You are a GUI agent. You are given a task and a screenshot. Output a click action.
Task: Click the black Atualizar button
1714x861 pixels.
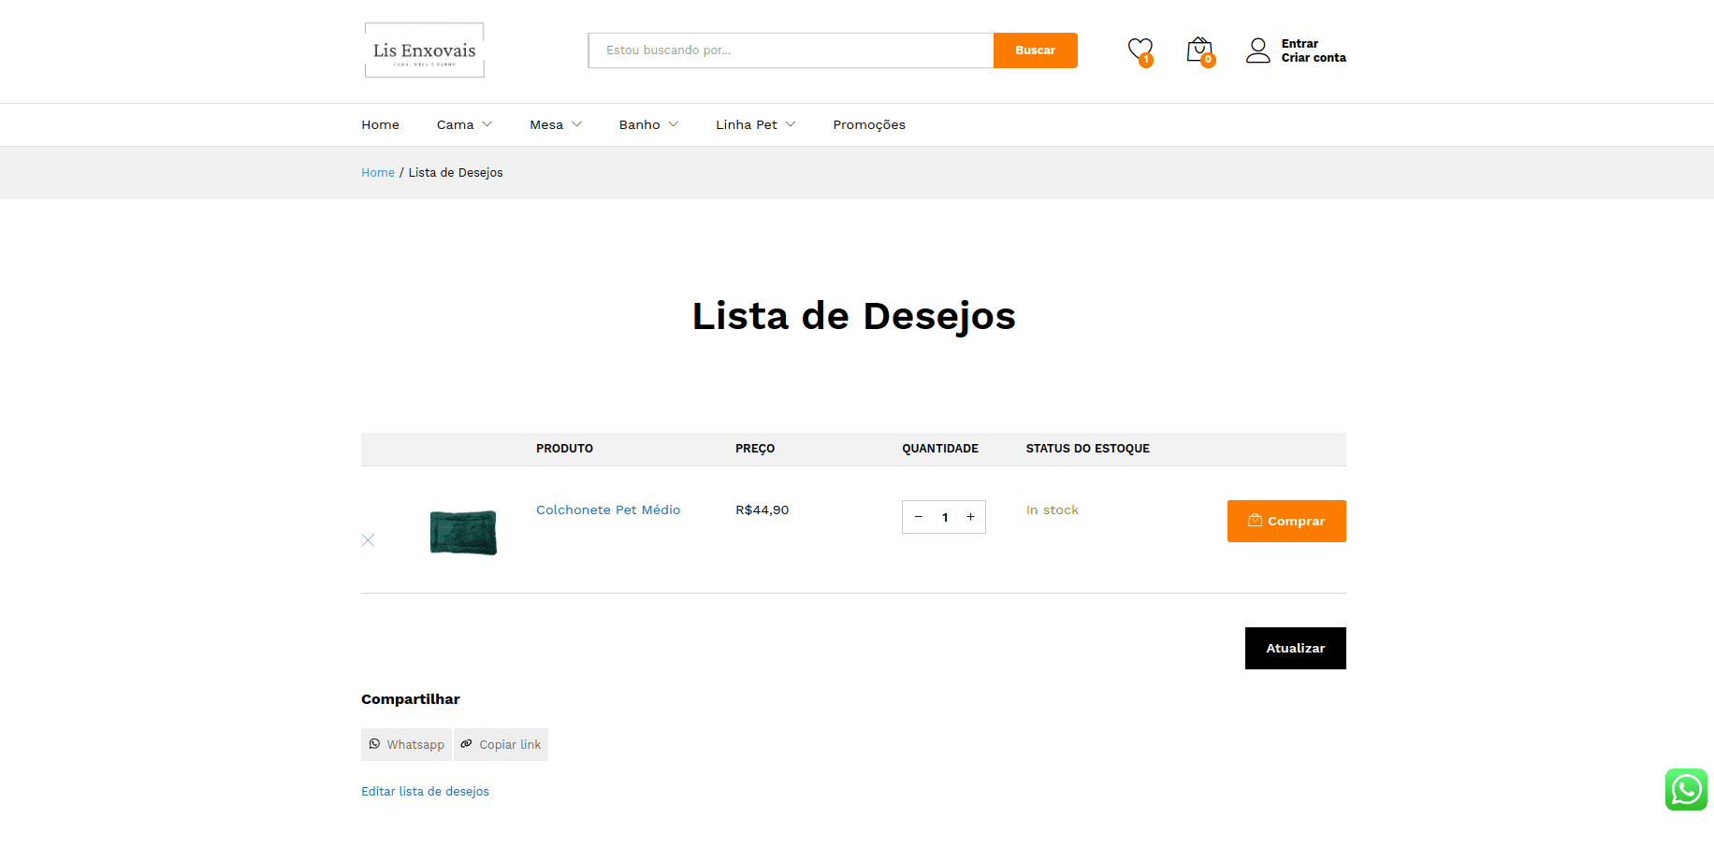(x=1295, y=648)
